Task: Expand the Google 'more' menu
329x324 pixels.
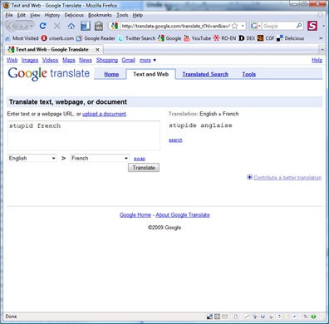Action: (x=148, y=60)
